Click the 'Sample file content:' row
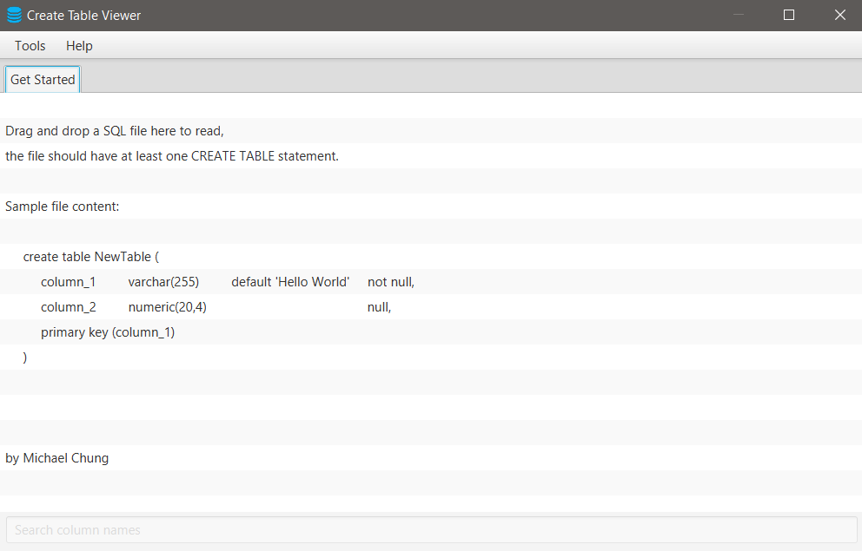The width and height of the screenshot is (862, 551). pos(431,207)
